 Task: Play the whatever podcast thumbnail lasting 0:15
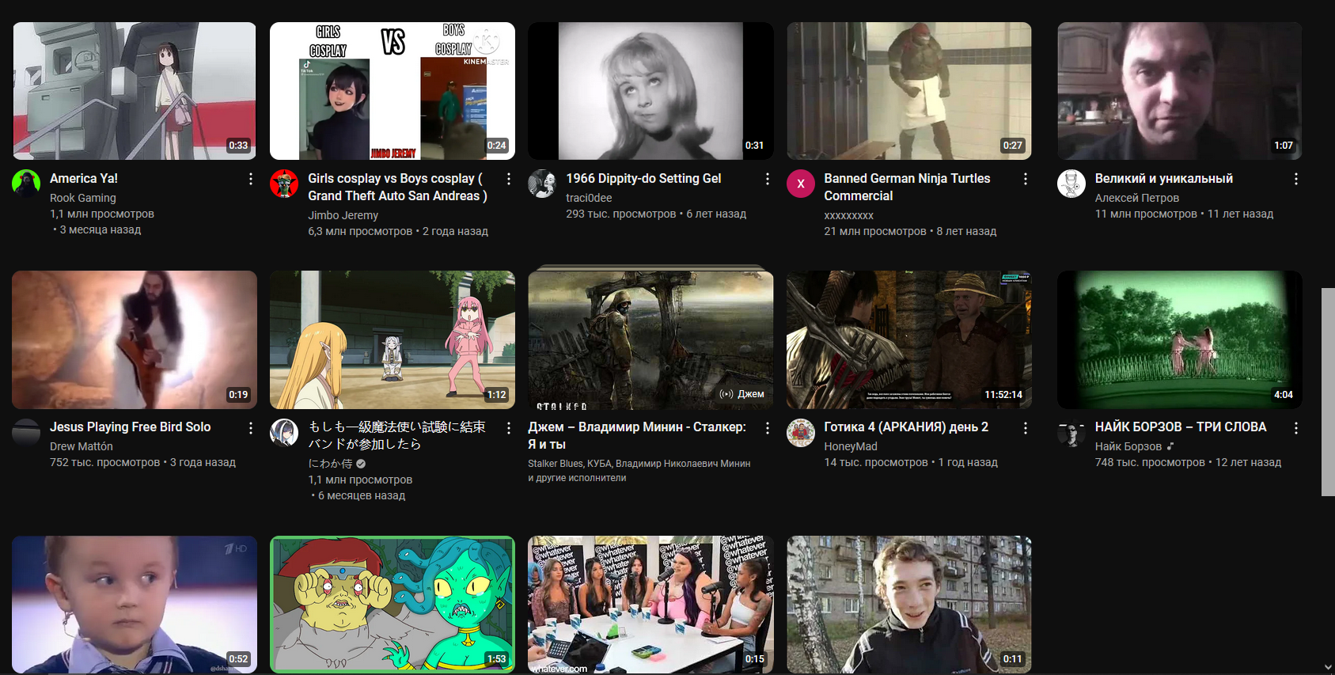pyautogui.click(x=650, y=605)
